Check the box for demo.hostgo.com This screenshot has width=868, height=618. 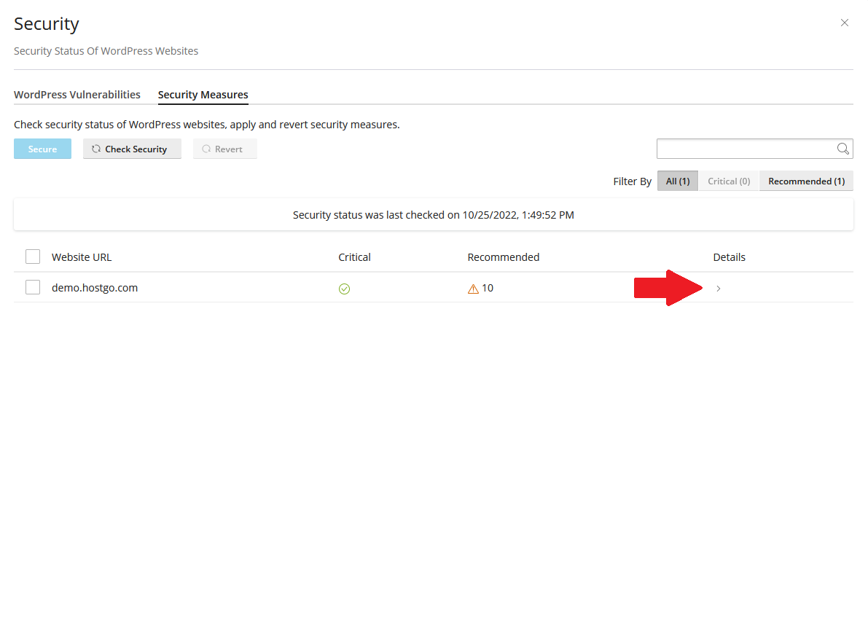33,287
